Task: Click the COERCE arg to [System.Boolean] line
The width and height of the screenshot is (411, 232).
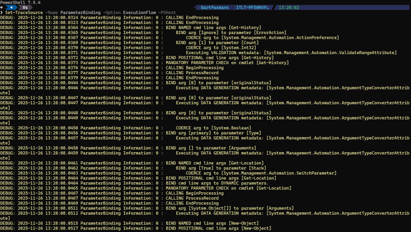Action: pos(213,128)
